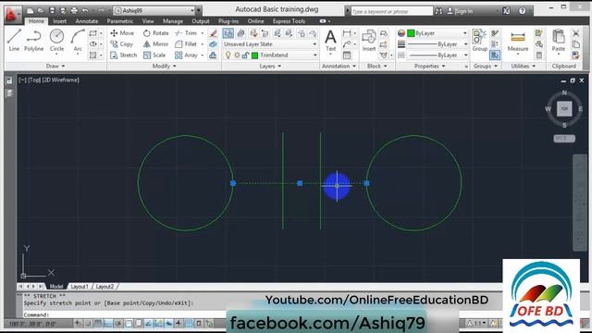This screenshot has height=333, width=592.
Task: Switch to the Layout2 tab
Action: pos(105,287)
